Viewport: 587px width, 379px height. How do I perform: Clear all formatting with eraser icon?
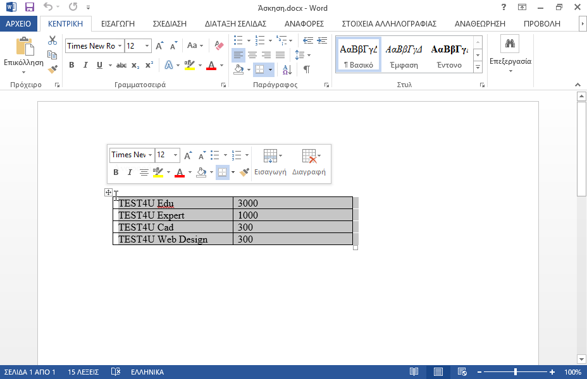coord(219,45)
